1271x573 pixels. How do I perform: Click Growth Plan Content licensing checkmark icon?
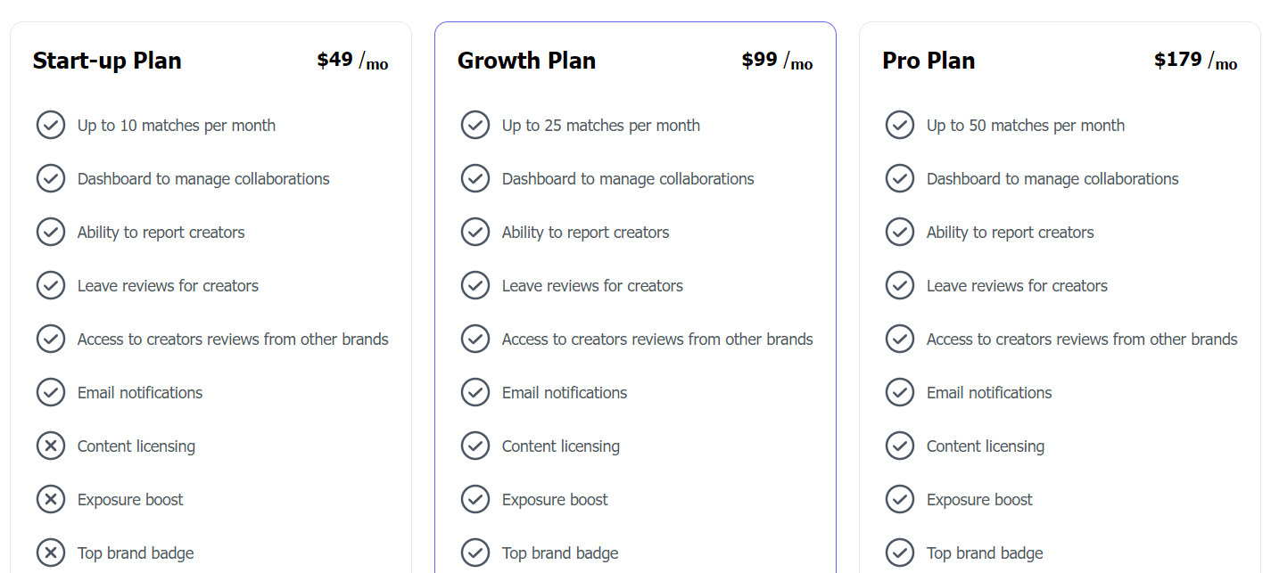pyautogui.click(x=475, y=446)
